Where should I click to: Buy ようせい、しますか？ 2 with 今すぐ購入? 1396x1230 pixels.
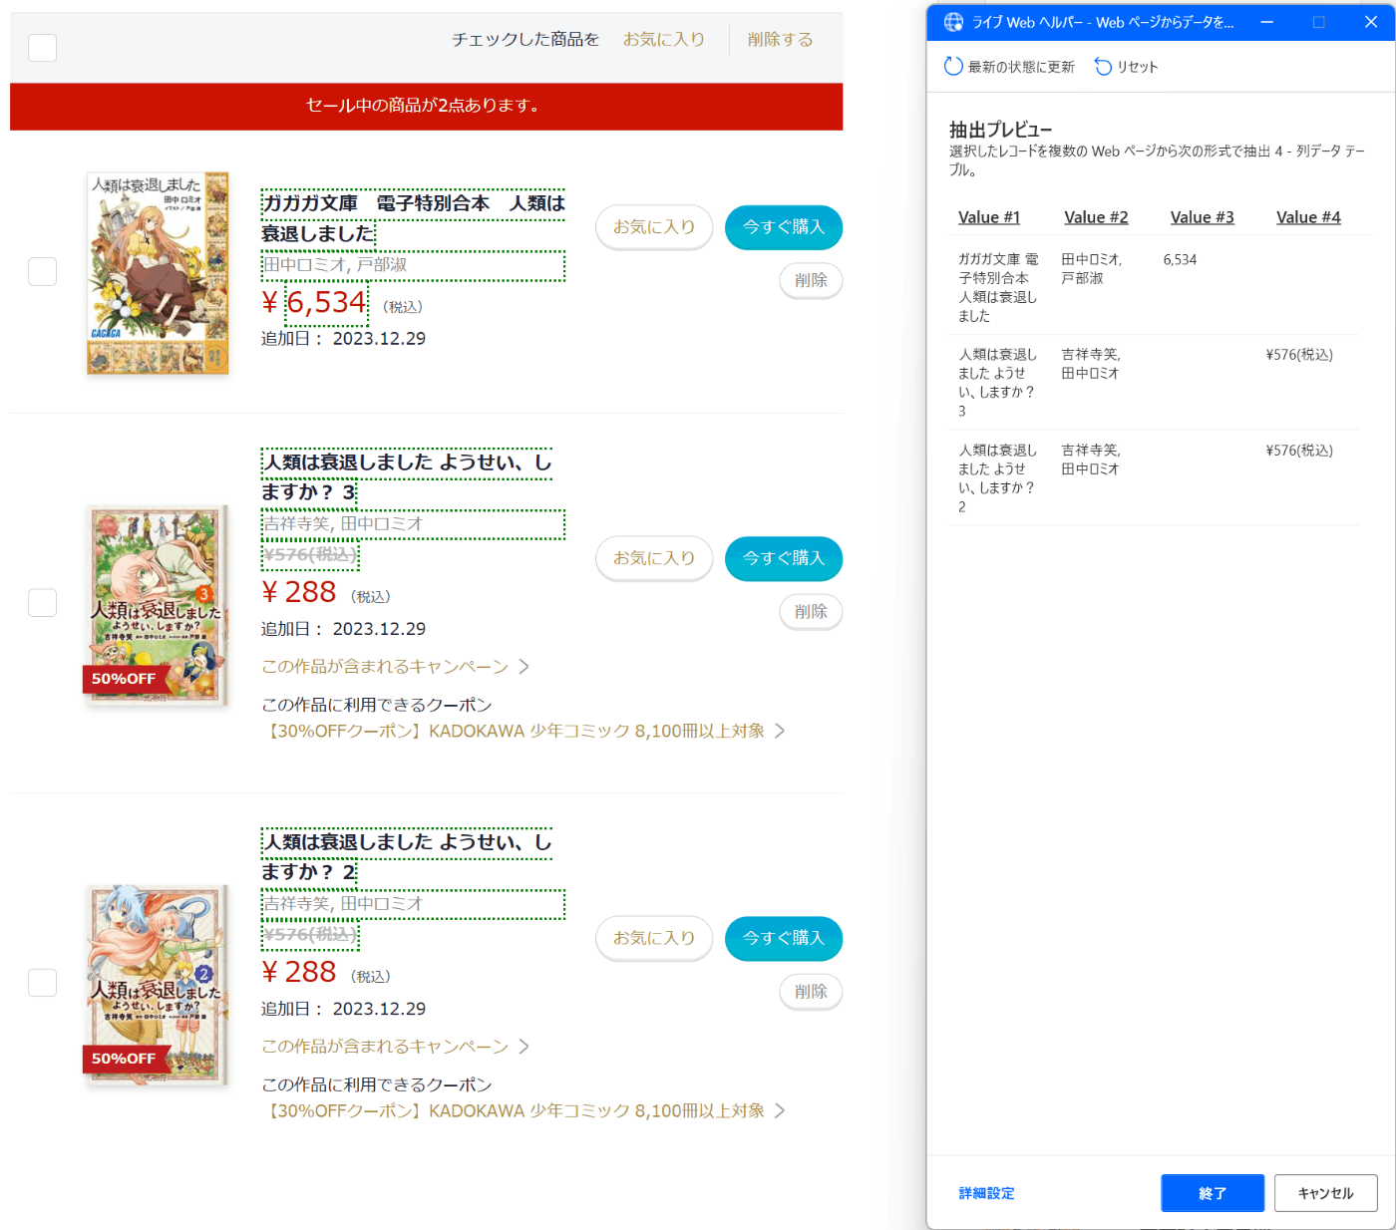[784, 938]
